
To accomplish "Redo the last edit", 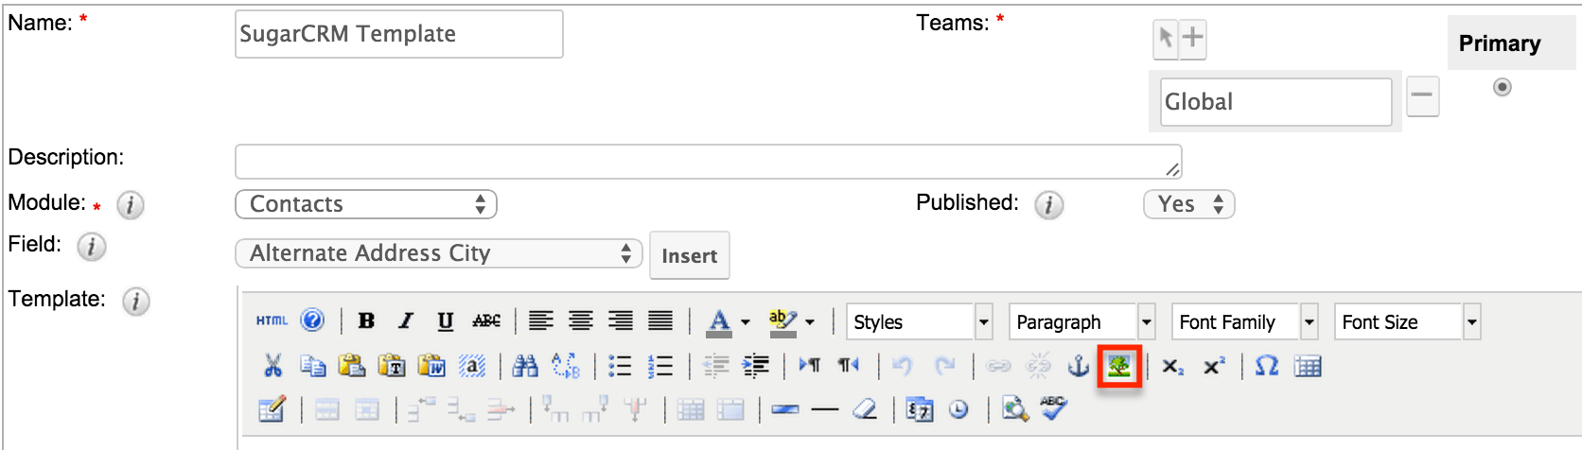I will tap(944, 366).
